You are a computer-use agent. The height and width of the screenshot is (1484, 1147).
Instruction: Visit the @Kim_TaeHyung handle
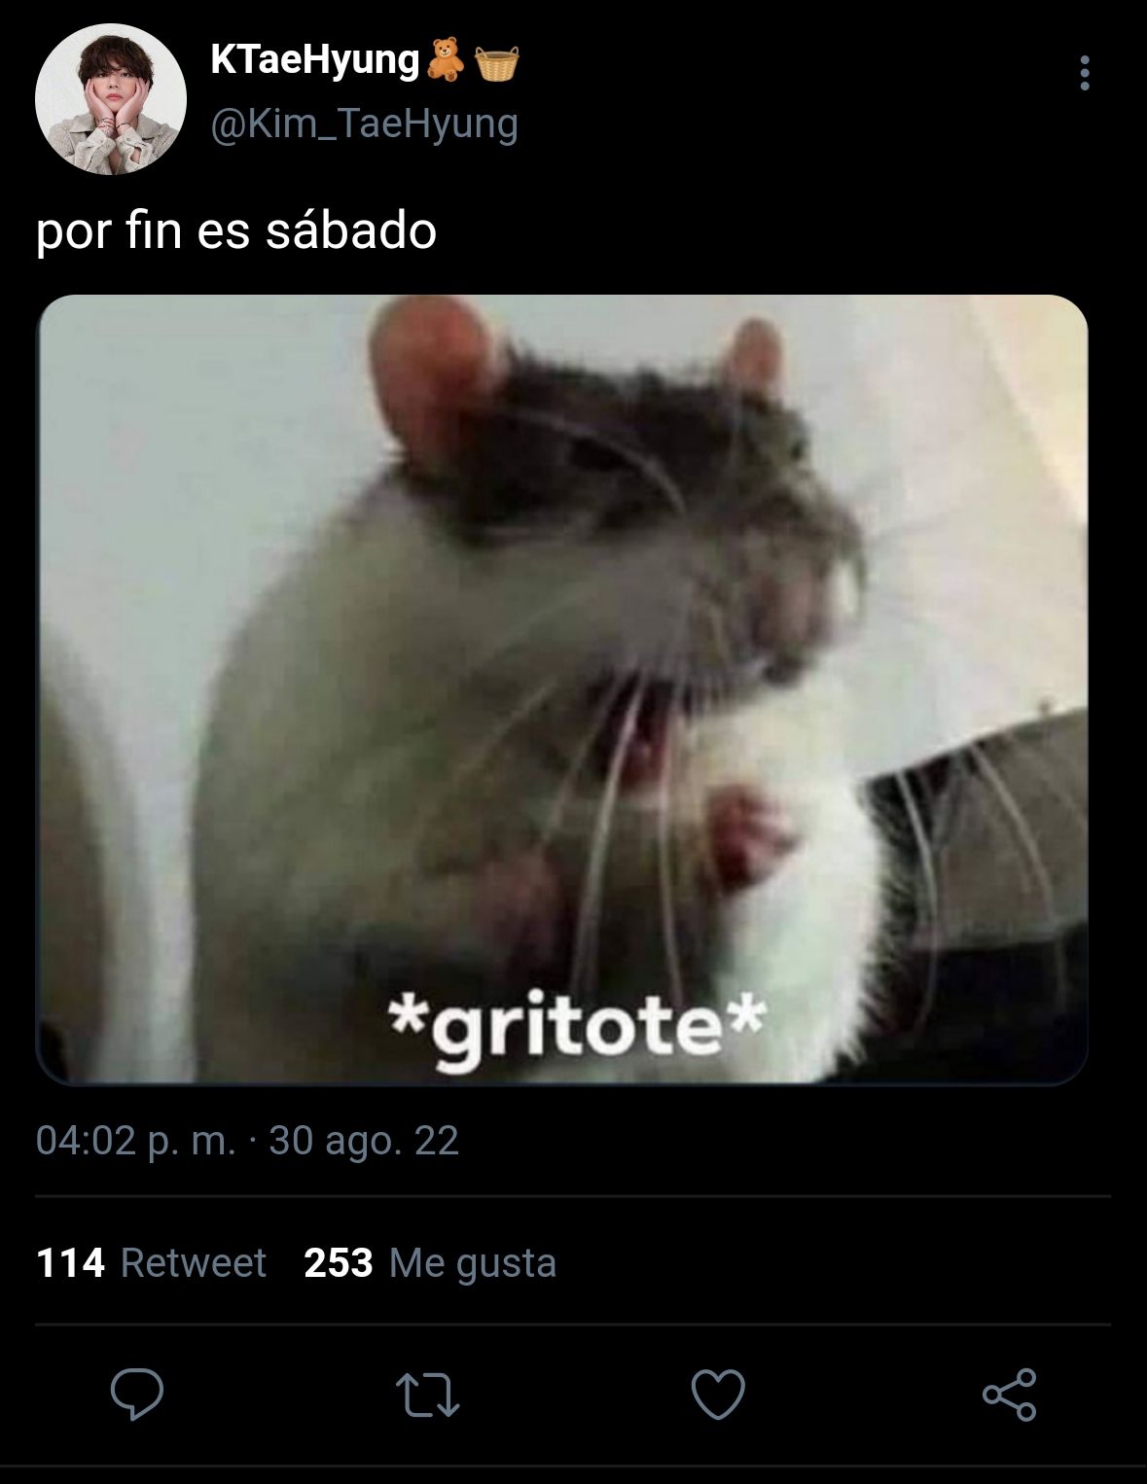point(364,124)
